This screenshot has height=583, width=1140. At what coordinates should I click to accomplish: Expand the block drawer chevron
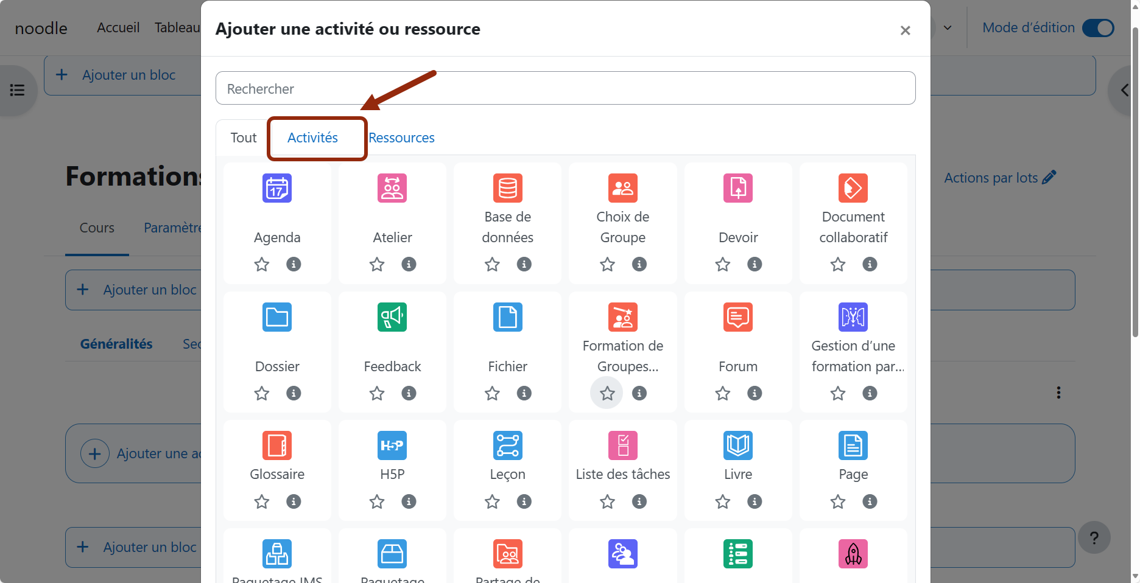pyautogui.click(x=1125, y=91)
